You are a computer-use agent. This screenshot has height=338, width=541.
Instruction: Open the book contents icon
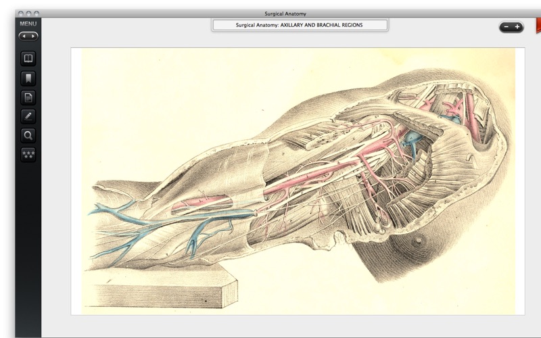click(x=28, y=58)
